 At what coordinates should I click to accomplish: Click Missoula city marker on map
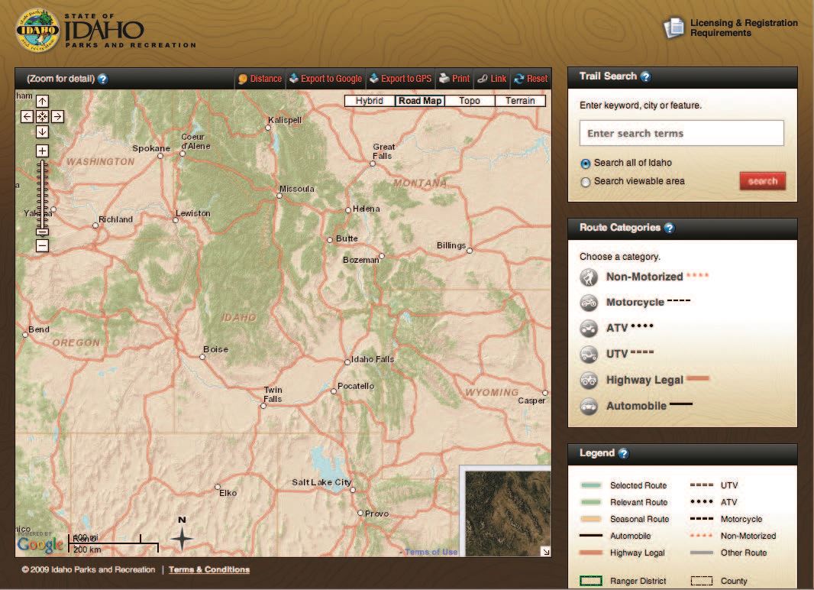279,196
